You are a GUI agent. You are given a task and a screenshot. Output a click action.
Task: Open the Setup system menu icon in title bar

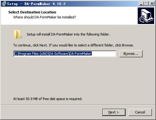point(4,4)
